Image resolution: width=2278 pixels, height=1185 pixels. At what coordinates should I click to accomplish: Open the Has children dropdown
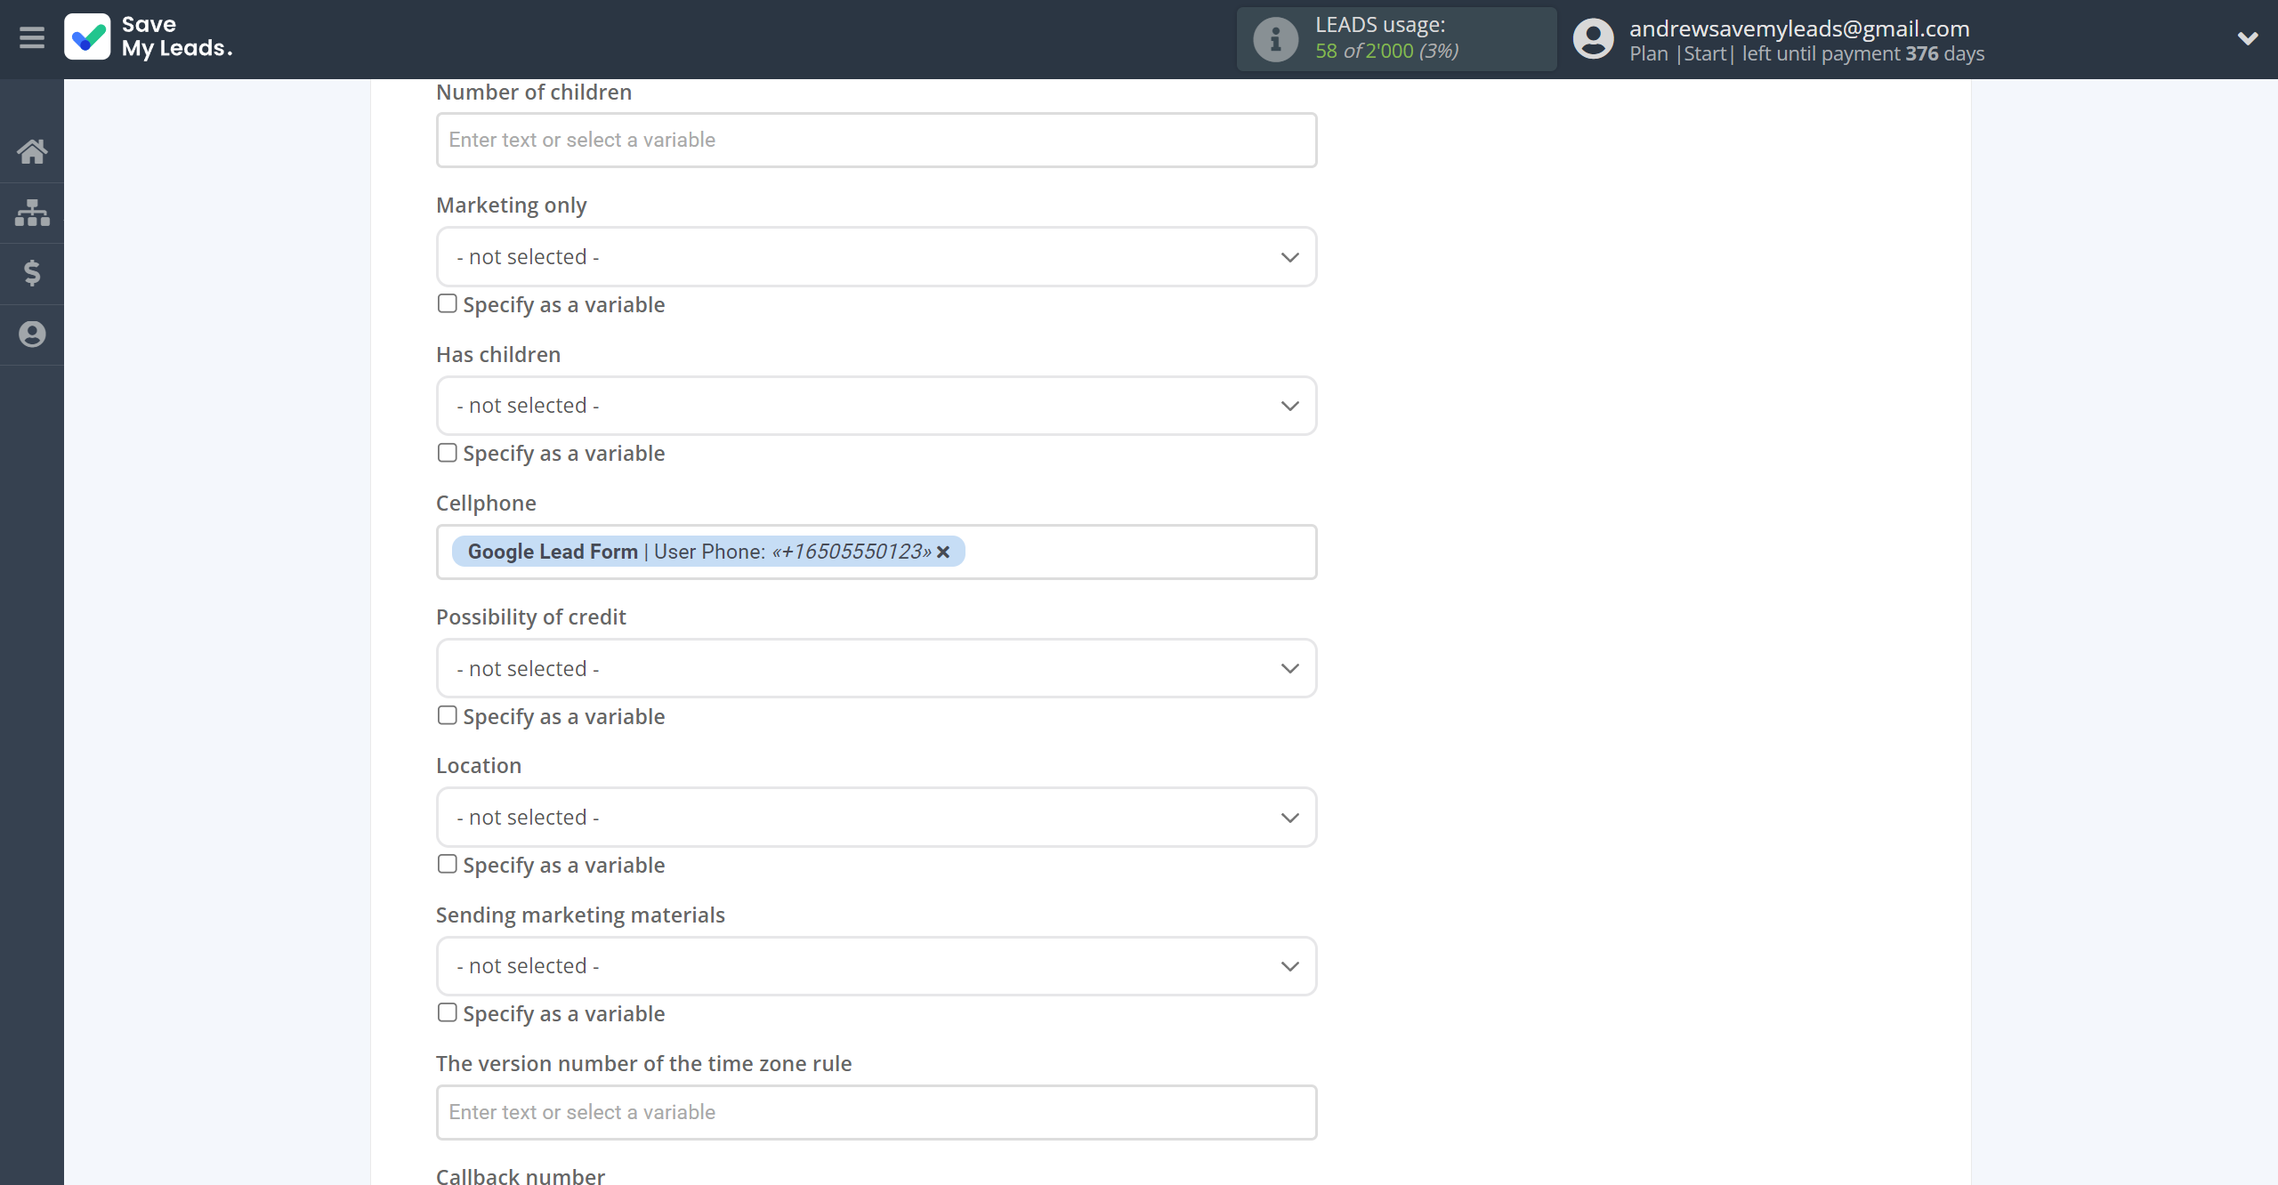pyautogui.click(x=876, y=406)
